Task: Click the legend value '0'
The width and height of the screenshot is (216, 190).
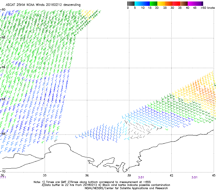Action: [x=128, y=8]
